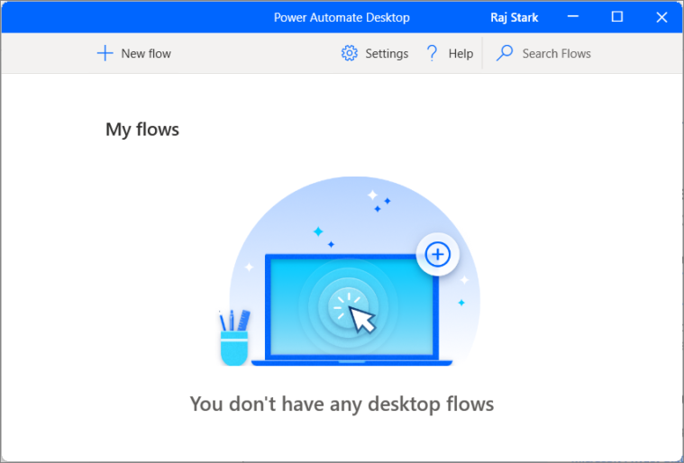
Task: Click the Power Automate Desktop window title
Action: [342, 17]
